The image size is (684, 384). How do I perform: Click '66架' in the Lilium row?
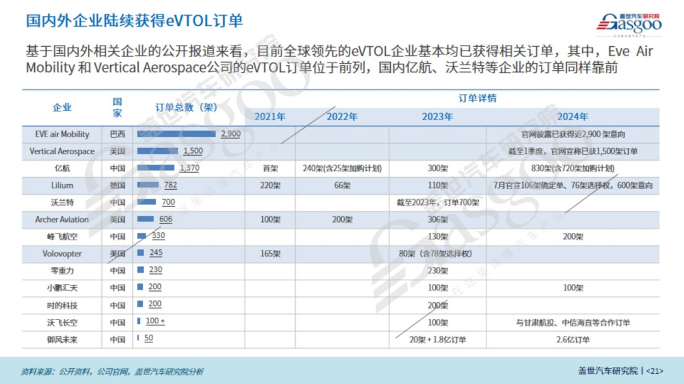tap(343, 185)
